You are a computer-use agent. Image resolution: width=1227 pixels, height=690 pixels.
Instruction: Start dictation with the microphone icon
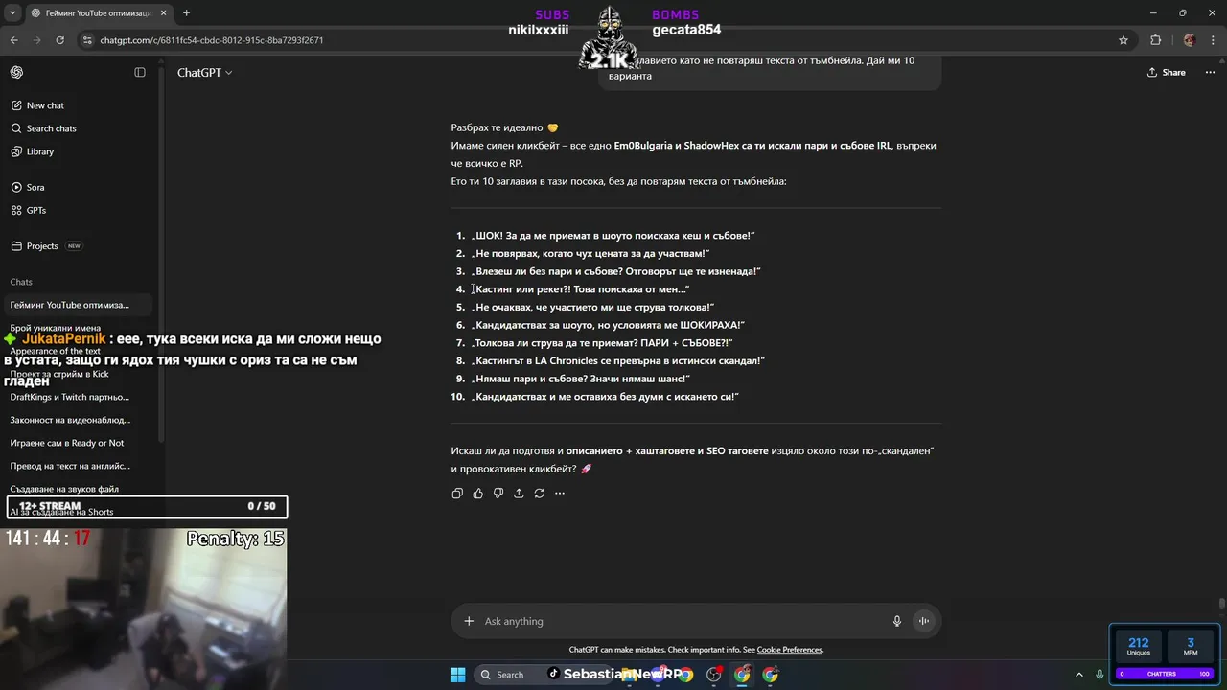(897, 621)
